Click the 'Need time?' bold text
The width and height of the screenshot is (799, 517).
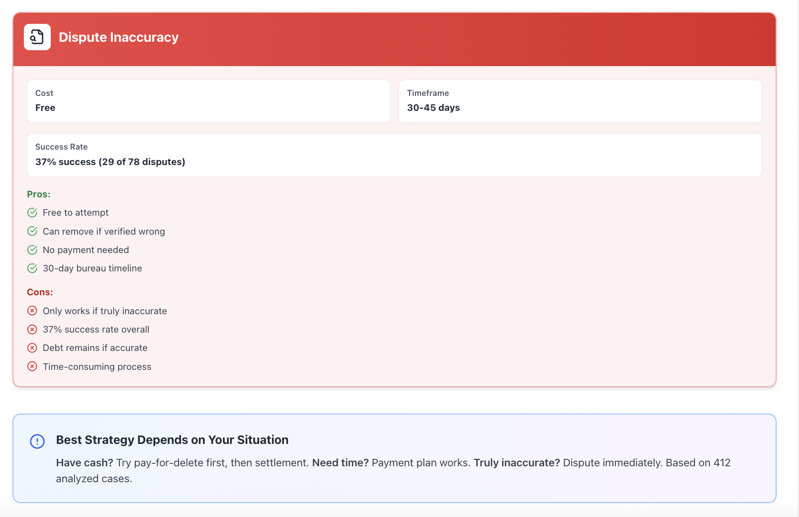(x=340, y=463)
